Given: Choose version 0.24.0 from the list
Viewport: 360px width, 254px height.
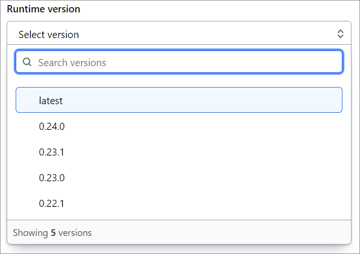Looking at the screenshot, I should click(179, 126).
